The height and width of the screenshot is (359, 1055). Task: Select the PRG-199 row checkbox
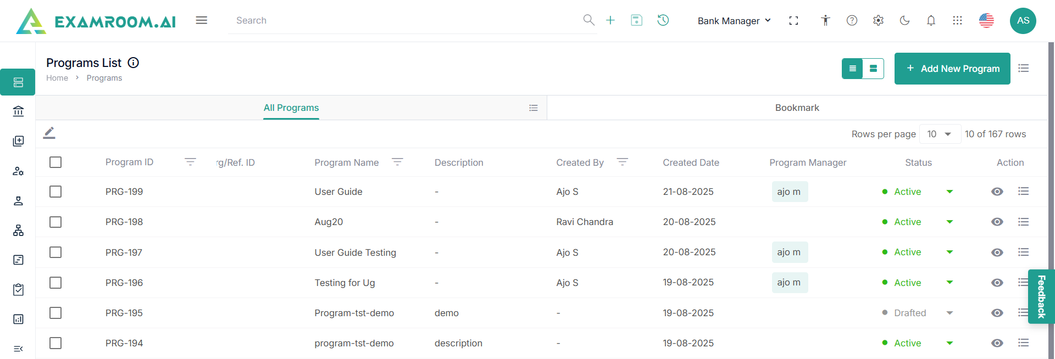pyautogui.click(x=55, y=192)
